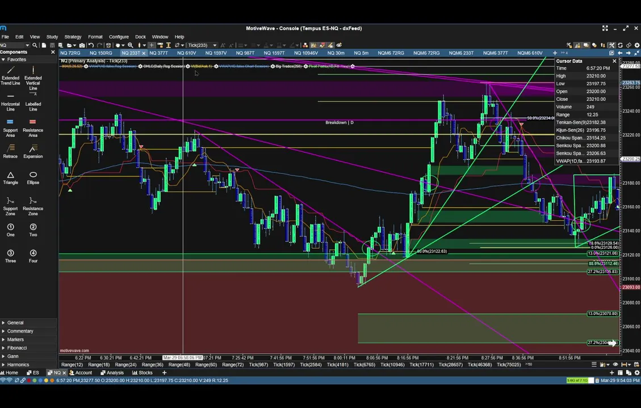Place marker Three on chart

[x=11, y=256]
